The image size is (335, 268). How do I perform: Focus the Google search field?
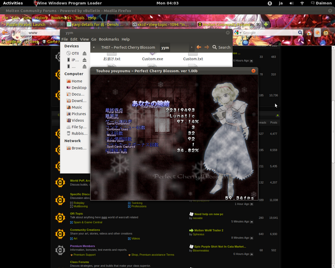tap(270, 33)
